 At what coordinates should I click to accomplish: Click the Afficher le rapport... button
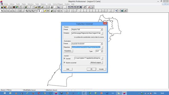tap(96, 63)
